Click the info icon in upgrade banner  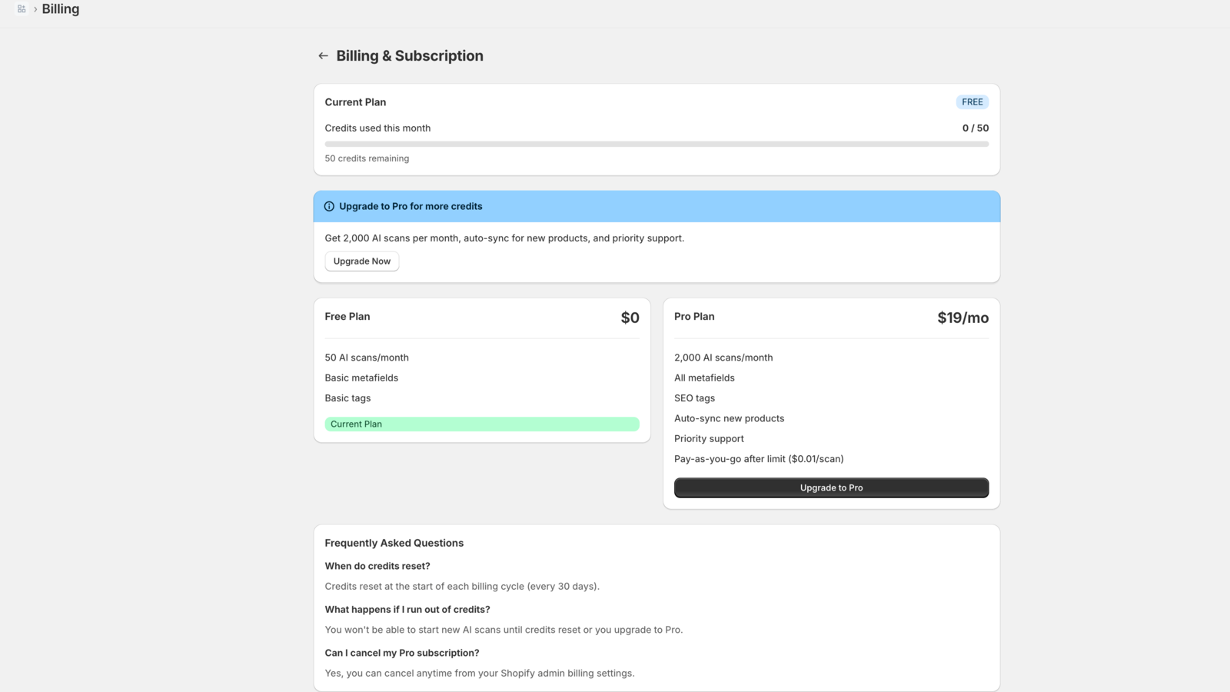pos(329,207)
